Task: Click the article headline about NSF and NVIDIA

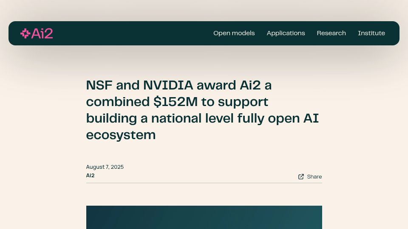Action: [202, 110]
